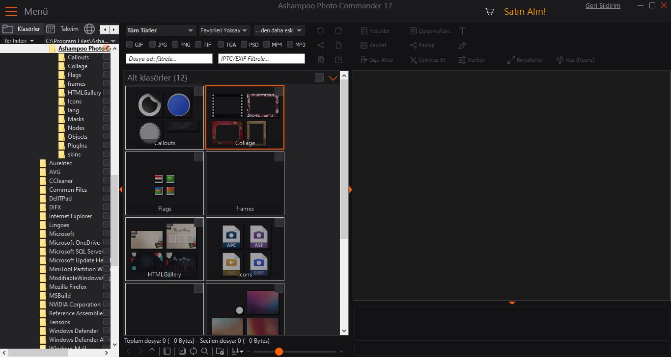Enable the MP3 file type checkbox

pos(290,45)
